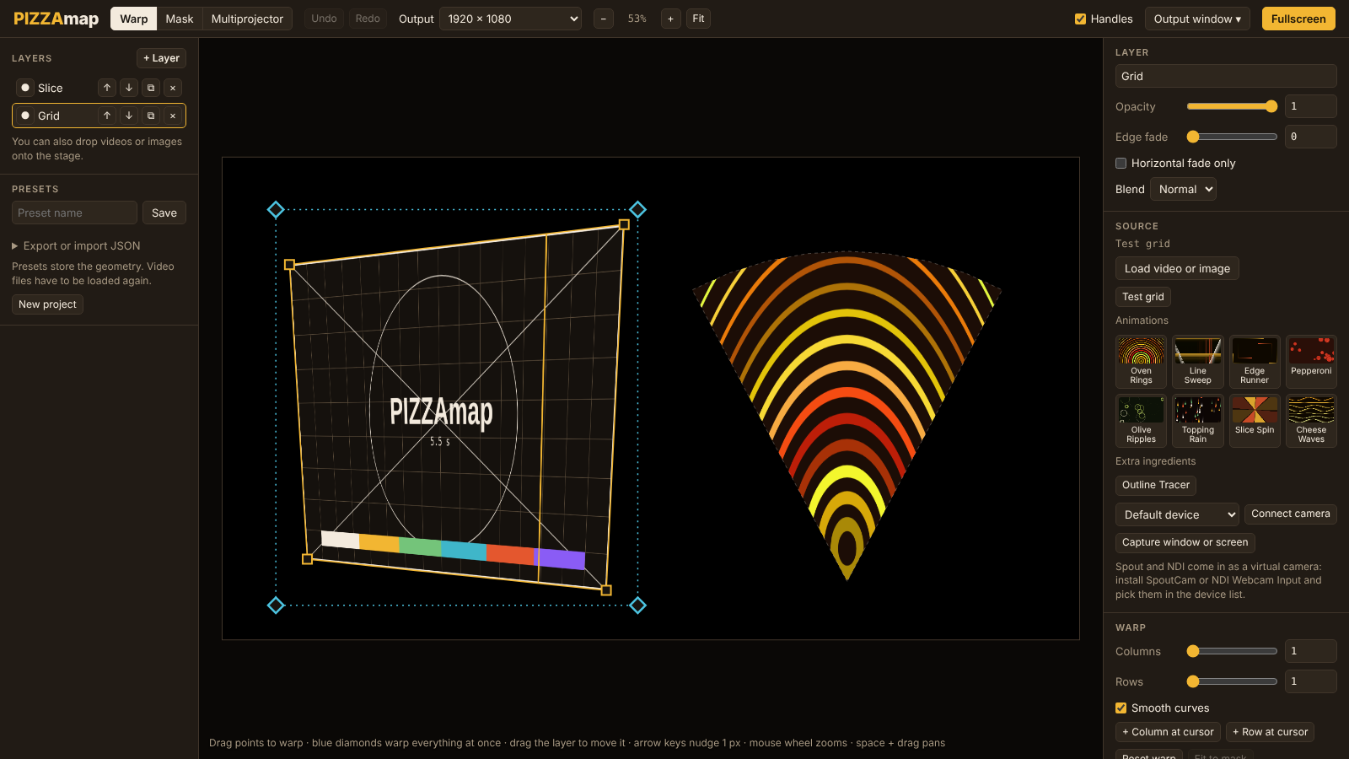Open the Output window menu
Image resolution: width=1349 pixels, height=759 pixels.
[1197, 19]
